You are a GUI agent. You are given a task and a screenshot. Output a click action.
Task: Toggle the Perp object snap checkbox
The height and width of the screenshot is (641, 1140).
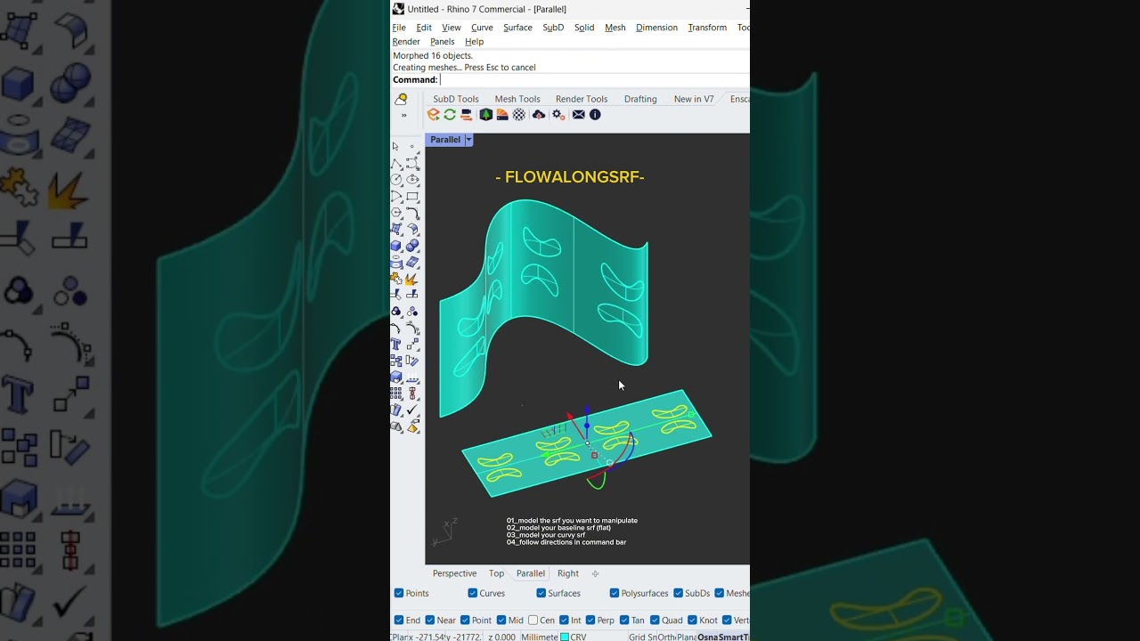590,620
